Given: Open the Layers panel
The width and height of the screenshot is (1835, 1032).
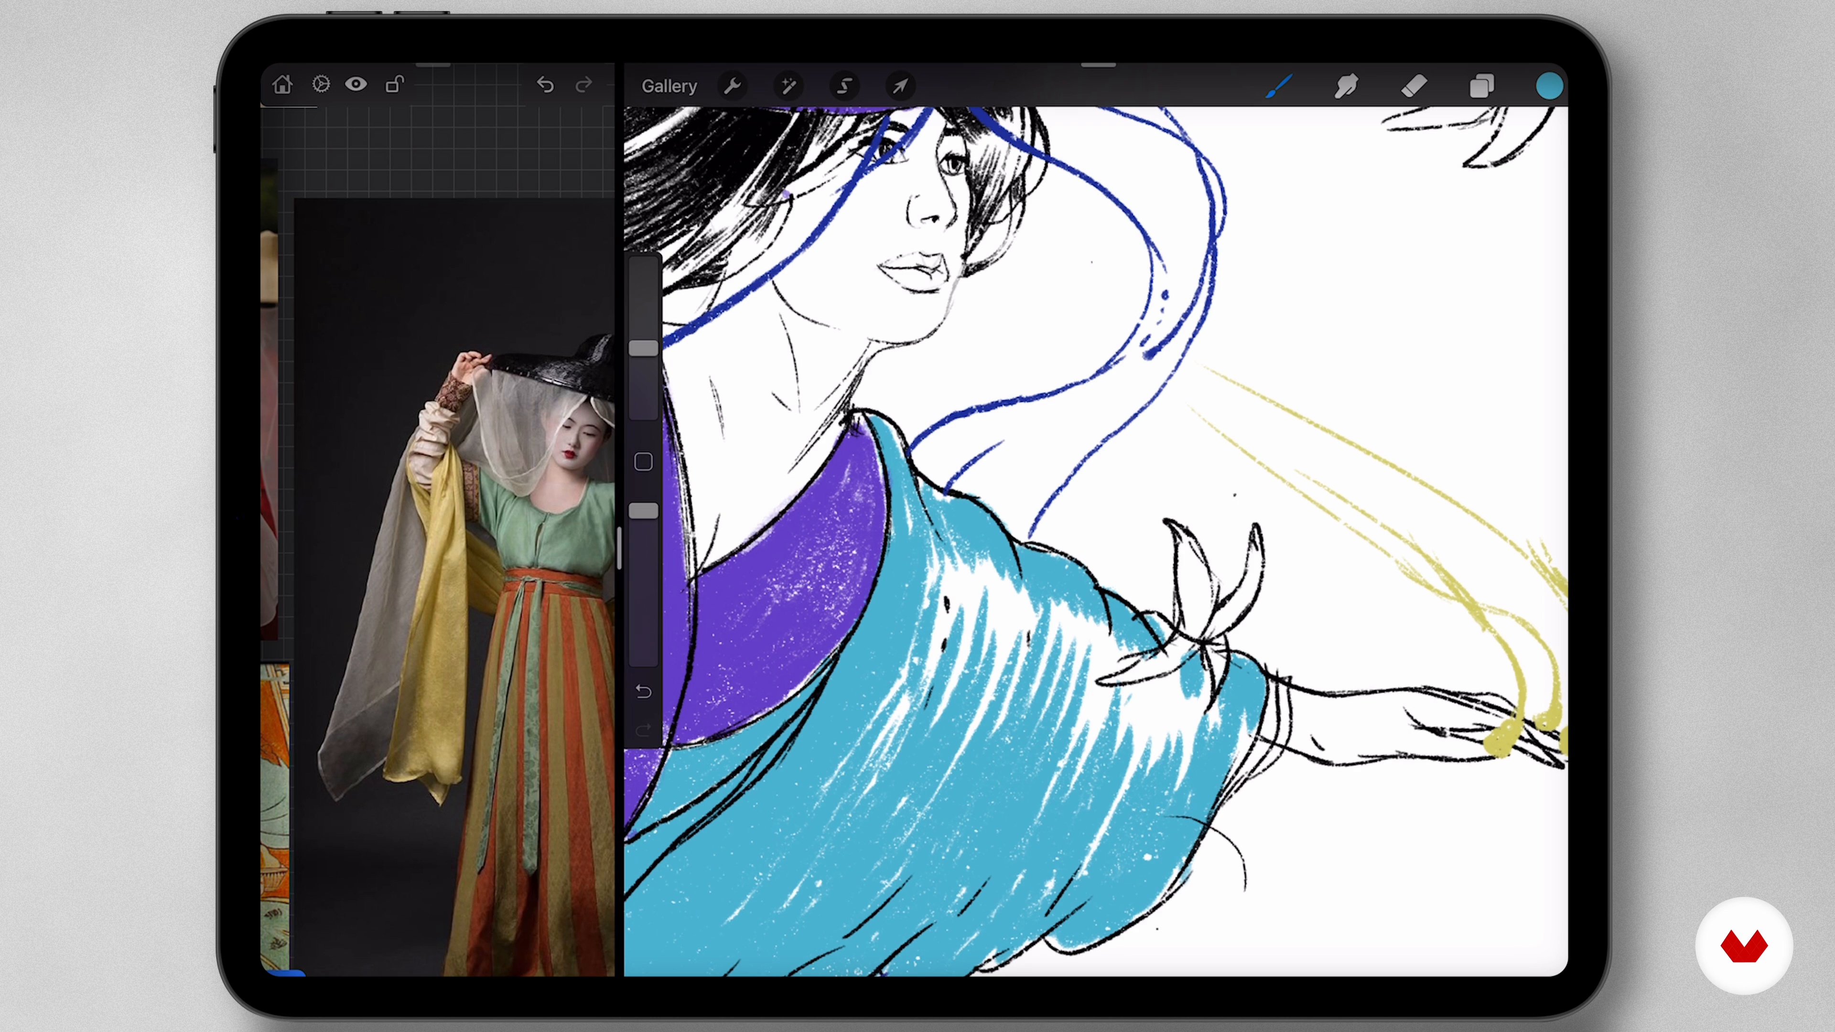Looking at the screenshot, I should [x=1482, y=86].
